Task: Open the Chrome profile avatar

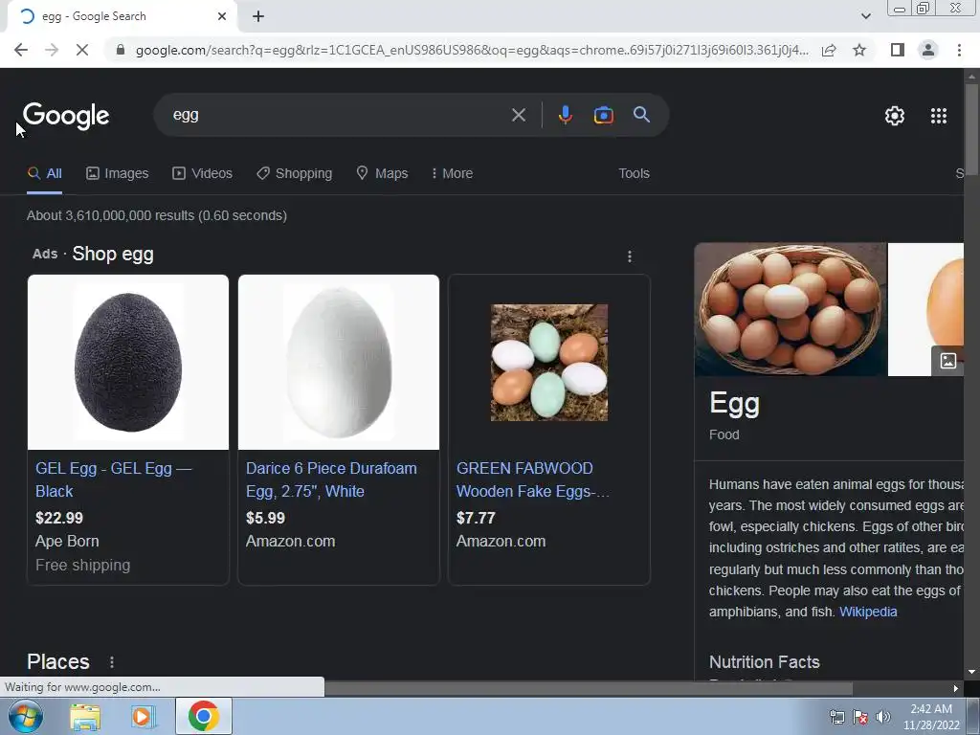Action: click(x=928, y=50)
